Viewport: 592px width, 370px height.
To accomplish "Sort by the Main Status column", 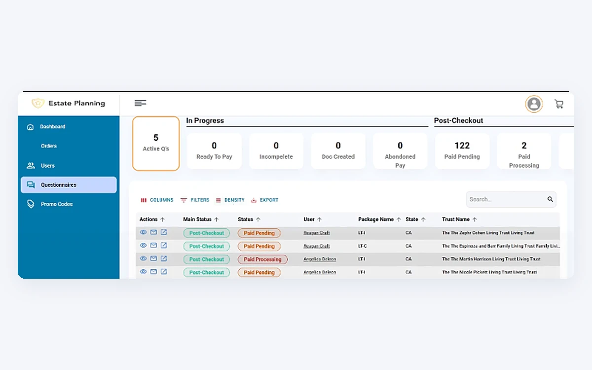I will coord(201,220).
